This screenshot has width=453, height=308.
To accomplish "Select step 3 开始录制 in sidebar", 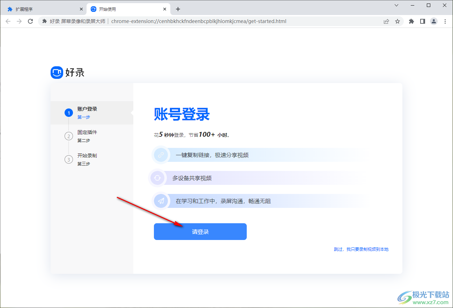I will (92, 159).
